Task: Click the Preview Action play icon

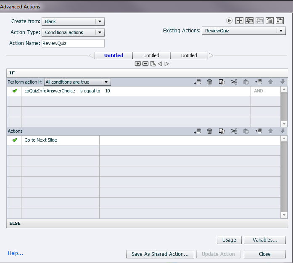Action: (x=230, y=20)
